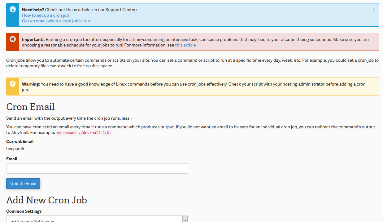The width and height of the screenshot is (383, 222).
Task: Follow the 'this article' link
Action: tap(185, 45)
